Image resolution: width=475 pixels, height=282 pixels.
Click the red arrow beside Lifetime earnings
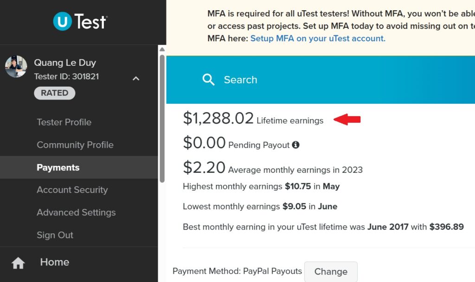point(347,118)
